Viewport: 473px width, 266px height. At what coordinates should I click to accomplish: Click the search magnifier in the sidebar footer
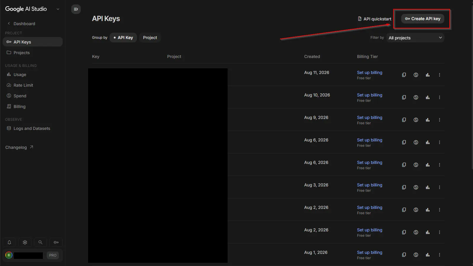click(x=41, y=242)
